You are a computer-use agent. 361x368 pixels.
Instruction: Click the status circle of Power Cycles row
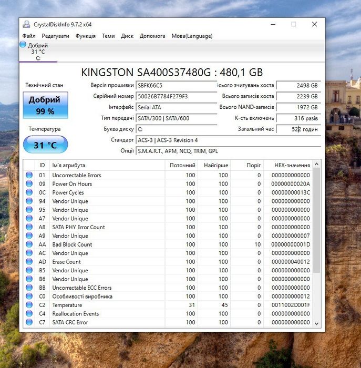tap(29, 192)
